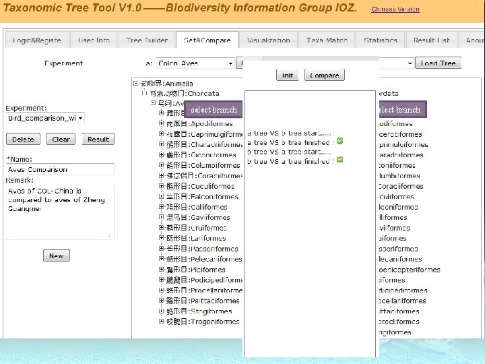
Task: Expand the Passeriformes node in tree a
Action: coord(161,248)
